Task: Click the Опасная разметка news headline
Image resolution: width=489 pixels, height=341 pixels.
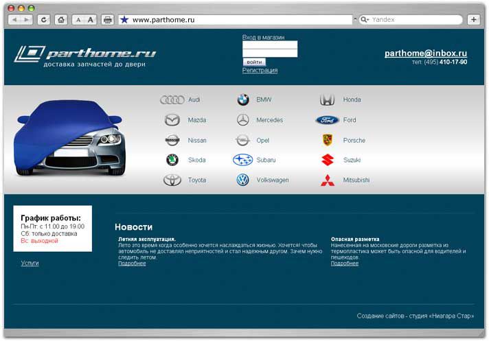Action: pos(355,239)
